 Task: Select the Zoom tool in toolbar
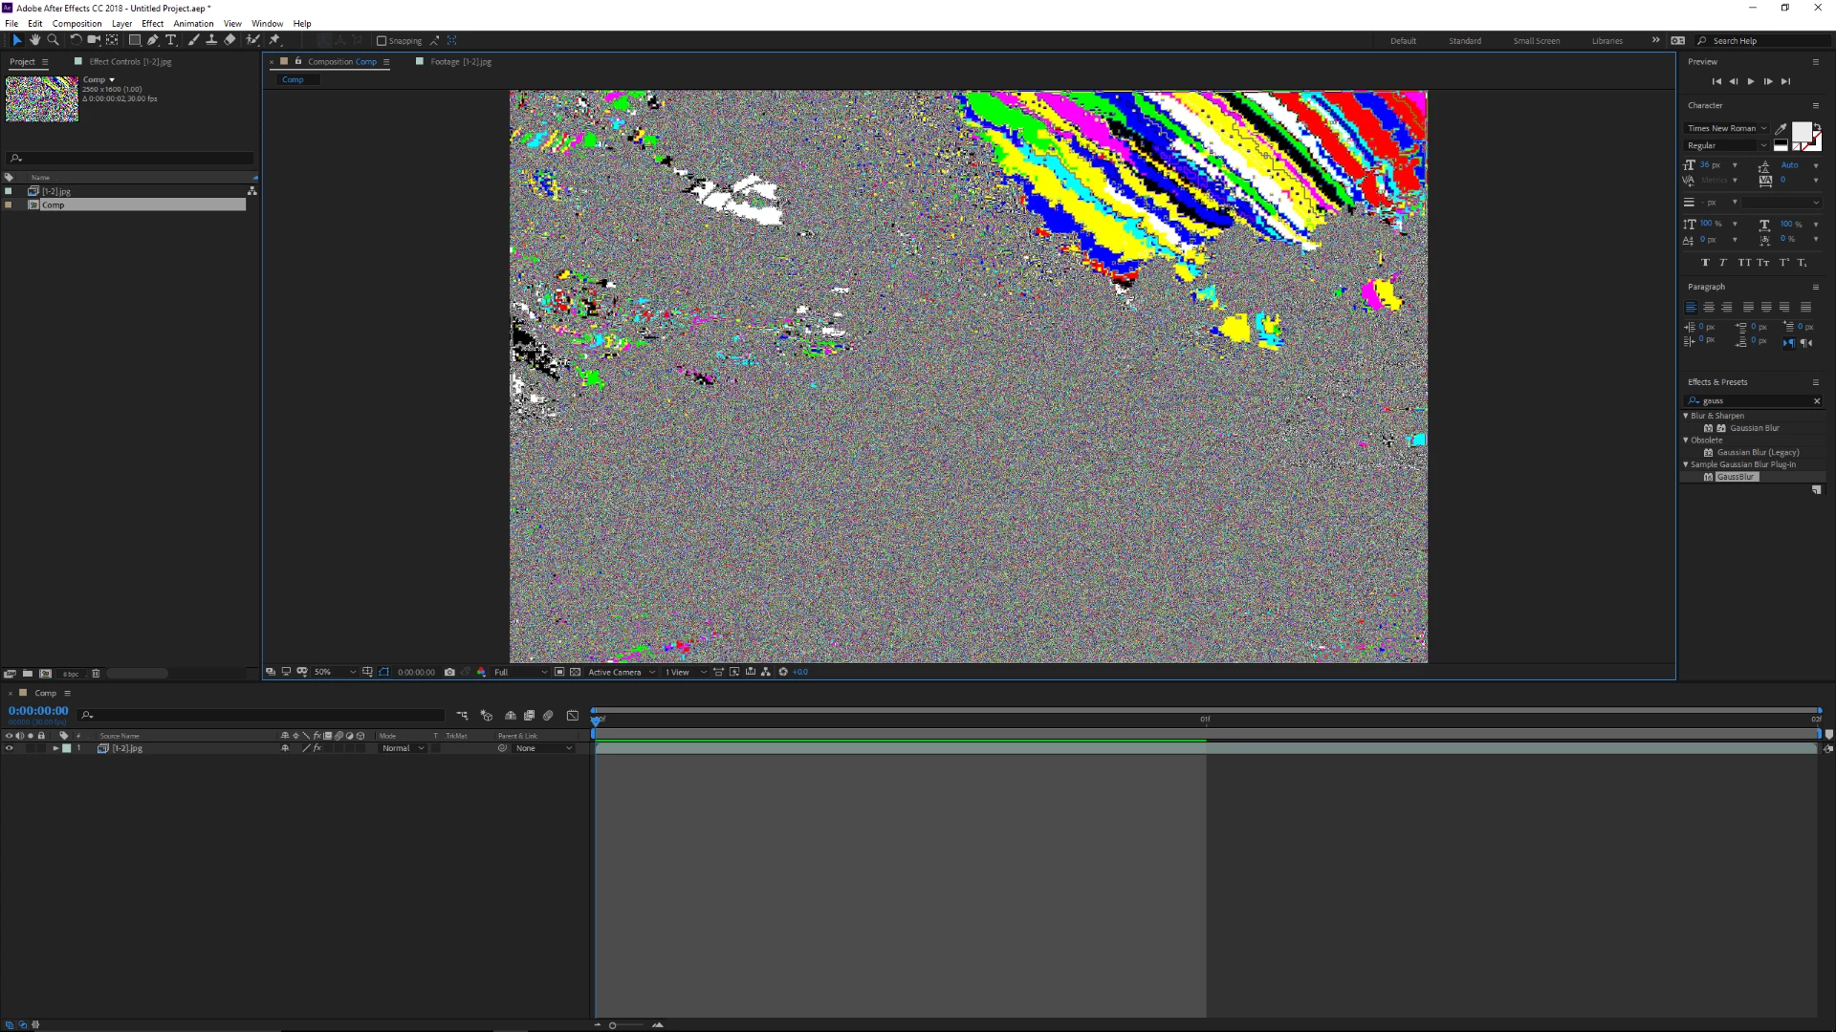(x=54, y=40)
